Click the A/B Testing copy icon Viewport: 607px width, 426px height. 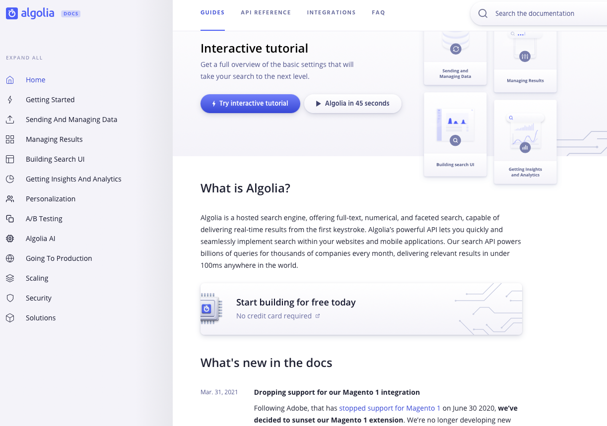(x=10, y=219)
